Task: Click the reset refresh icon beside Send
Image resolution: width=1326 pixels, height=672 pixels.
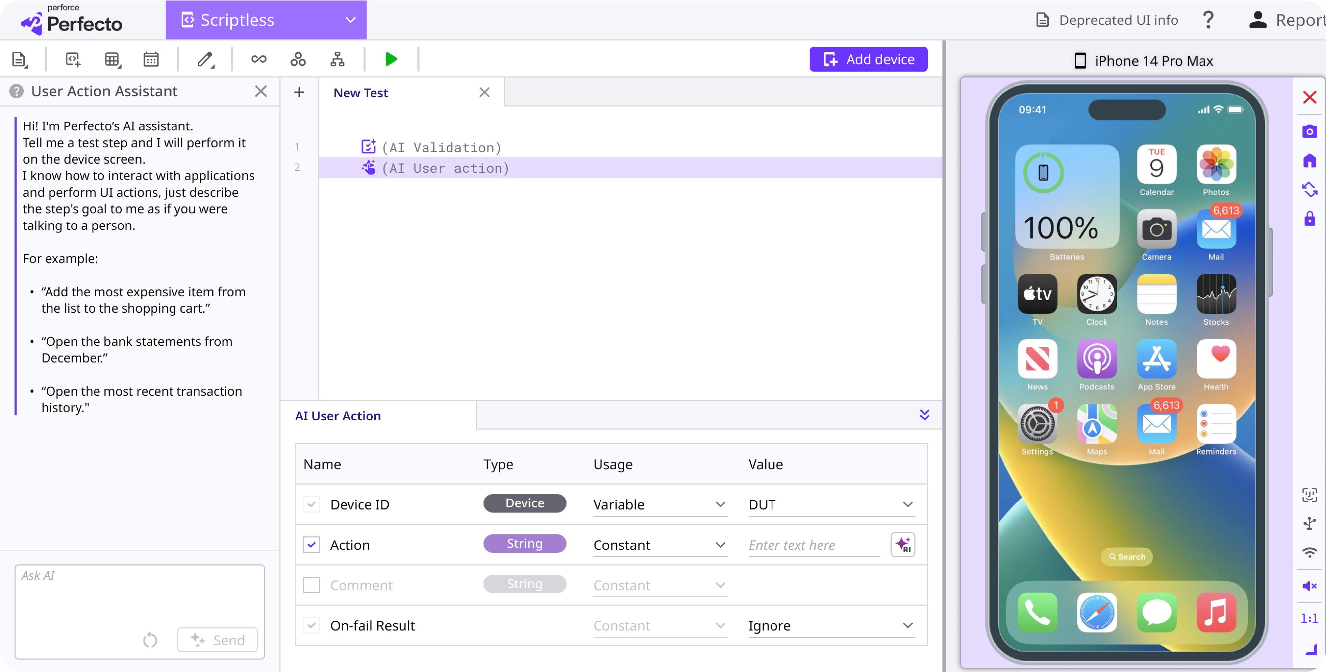Action: [150, 640]
